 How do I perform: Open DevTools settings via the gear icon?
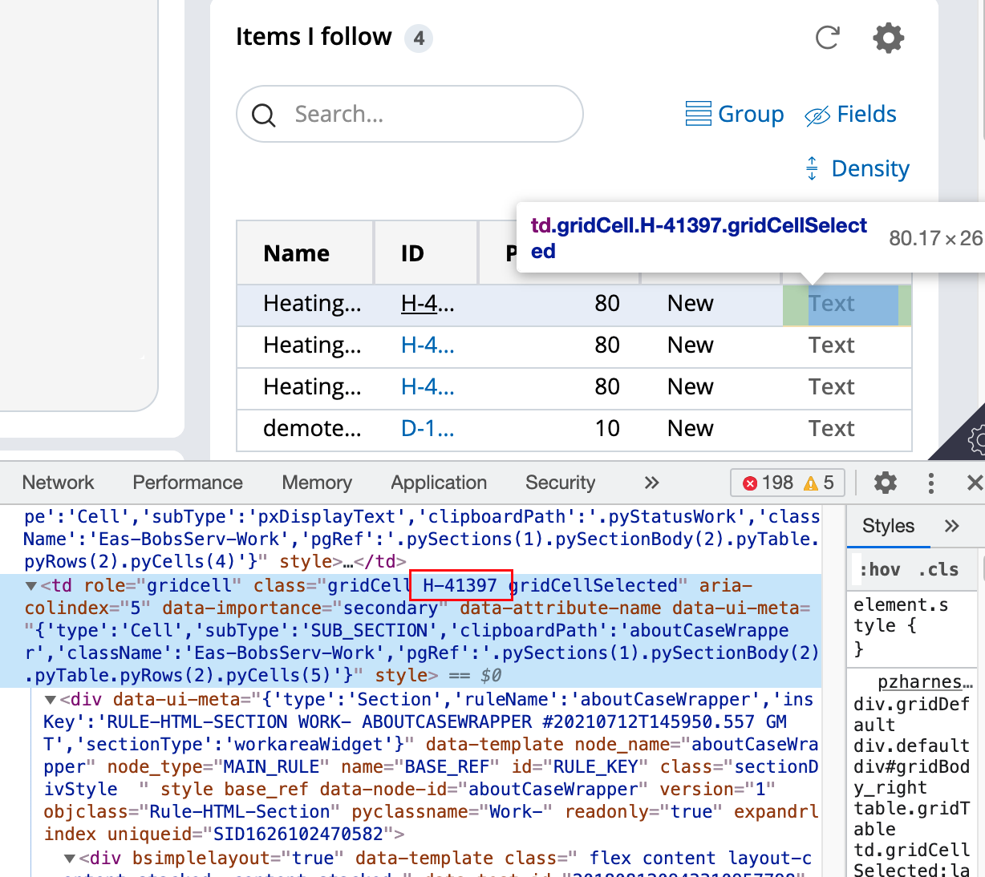(884, 483)
